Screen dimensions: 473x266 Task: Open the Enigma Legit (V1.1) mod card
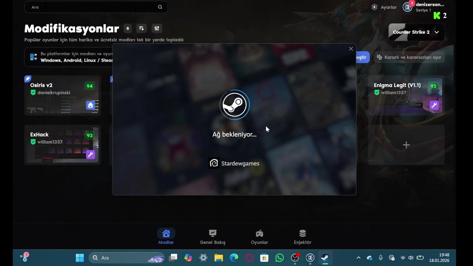coord(406,95)
